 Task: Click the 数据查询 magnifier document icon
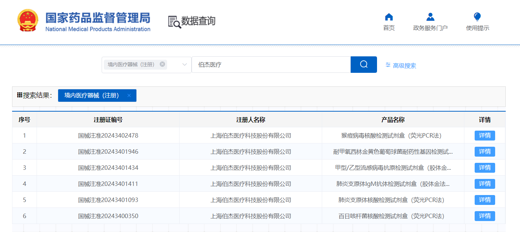[x=174, y=22]
